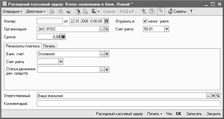This screenshot has width=224, height=119.
Task: Click the Записать button
Action: [194, 114]
